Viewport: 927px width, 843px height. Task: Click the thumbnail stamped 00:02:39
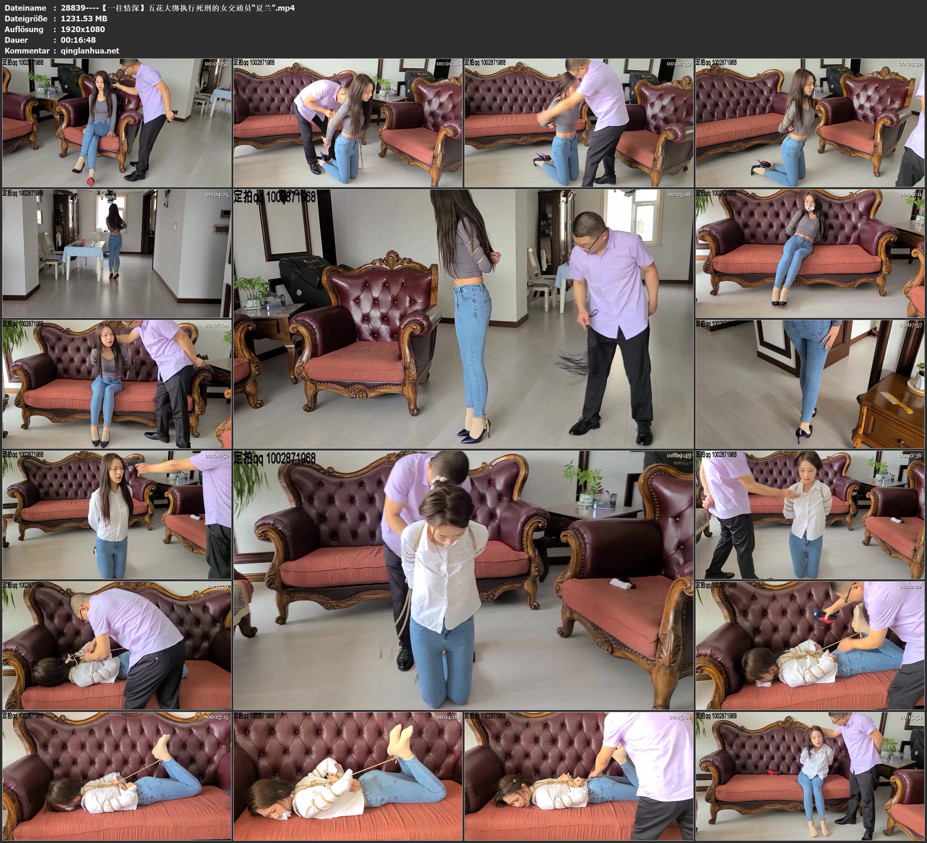point(579,122)
